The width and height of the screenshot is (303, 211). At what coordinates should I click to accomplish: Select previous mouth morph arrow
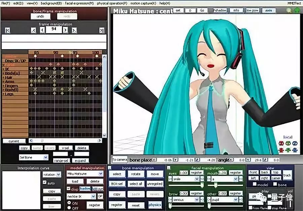209,179
